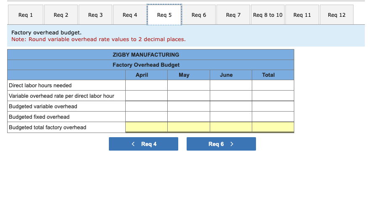Select Total budgeted fixed overhead cell
This screenshot has width=380, height=198.
coord(273,117)
